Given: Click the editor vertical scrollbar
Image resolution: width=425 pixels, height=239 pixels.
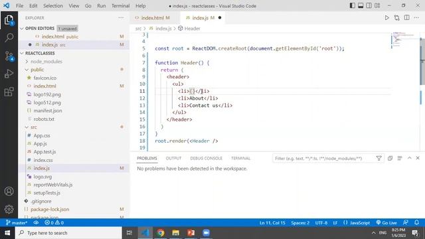Looking at the screenshot, I should click(x=422, y=61).
